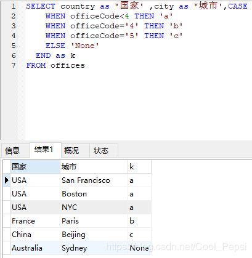Image resolution: width=252 pixels, height=258 pixels.
Task: Click the 国家 column header
Action: (x=35, y=167)
